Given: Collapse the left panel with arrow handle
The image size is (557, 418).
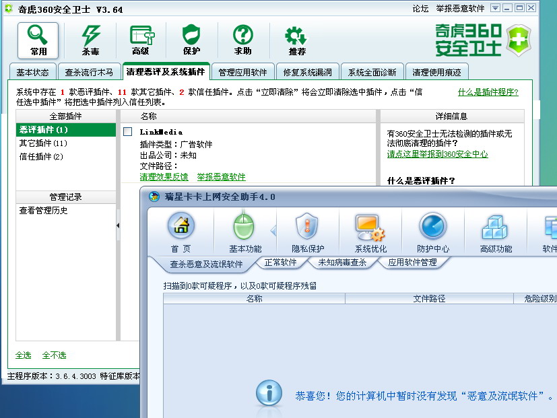Looking at the screenshot, I should tap(118, 225).
